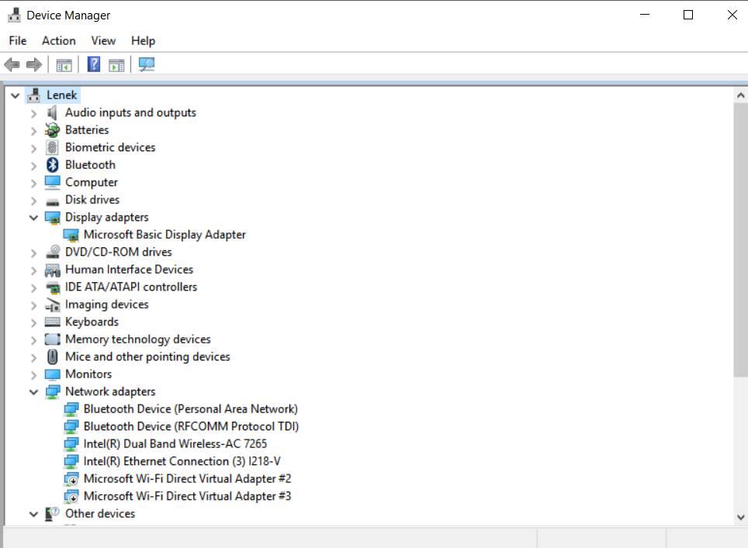Collapse the Display adapters node arrow

pyautogui.click(x=33, y=218)
